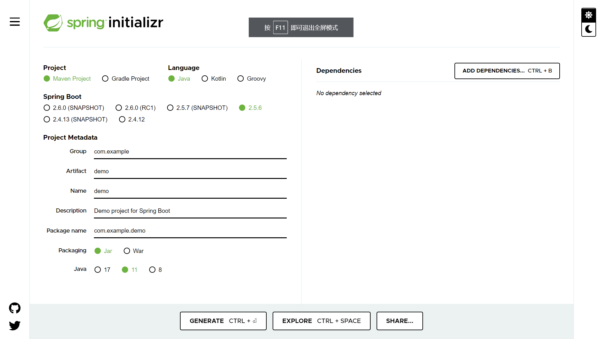Click the Explore button
This screenshot has width=603, height=339.
pos(321,321)
